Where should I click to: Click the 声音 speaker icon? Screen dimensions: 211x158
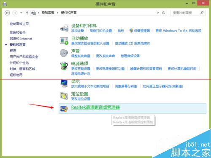[64, 53]
